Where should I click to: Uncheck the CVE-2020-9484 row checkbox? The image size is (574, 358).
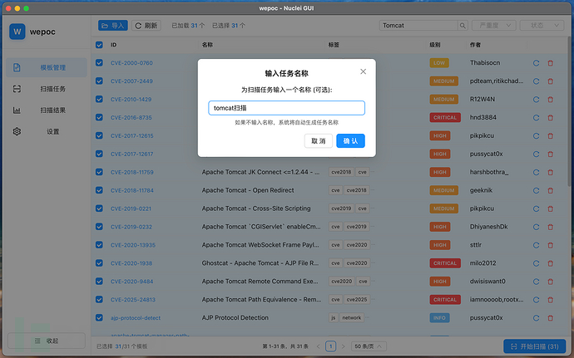click(100, 282)
